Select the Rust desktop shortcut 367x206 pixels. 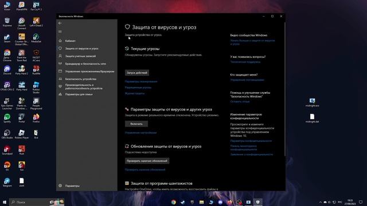pyautogui.click(x=22, y=150)
